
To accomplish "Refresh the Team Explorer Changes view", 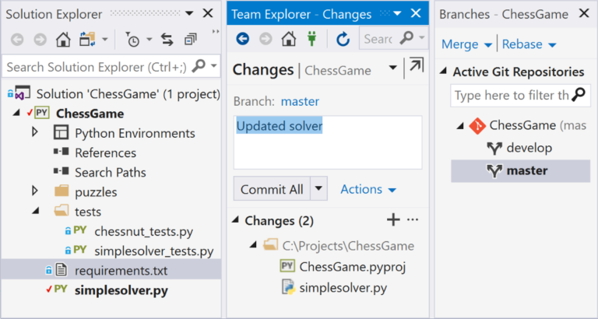I will (343, 39).
